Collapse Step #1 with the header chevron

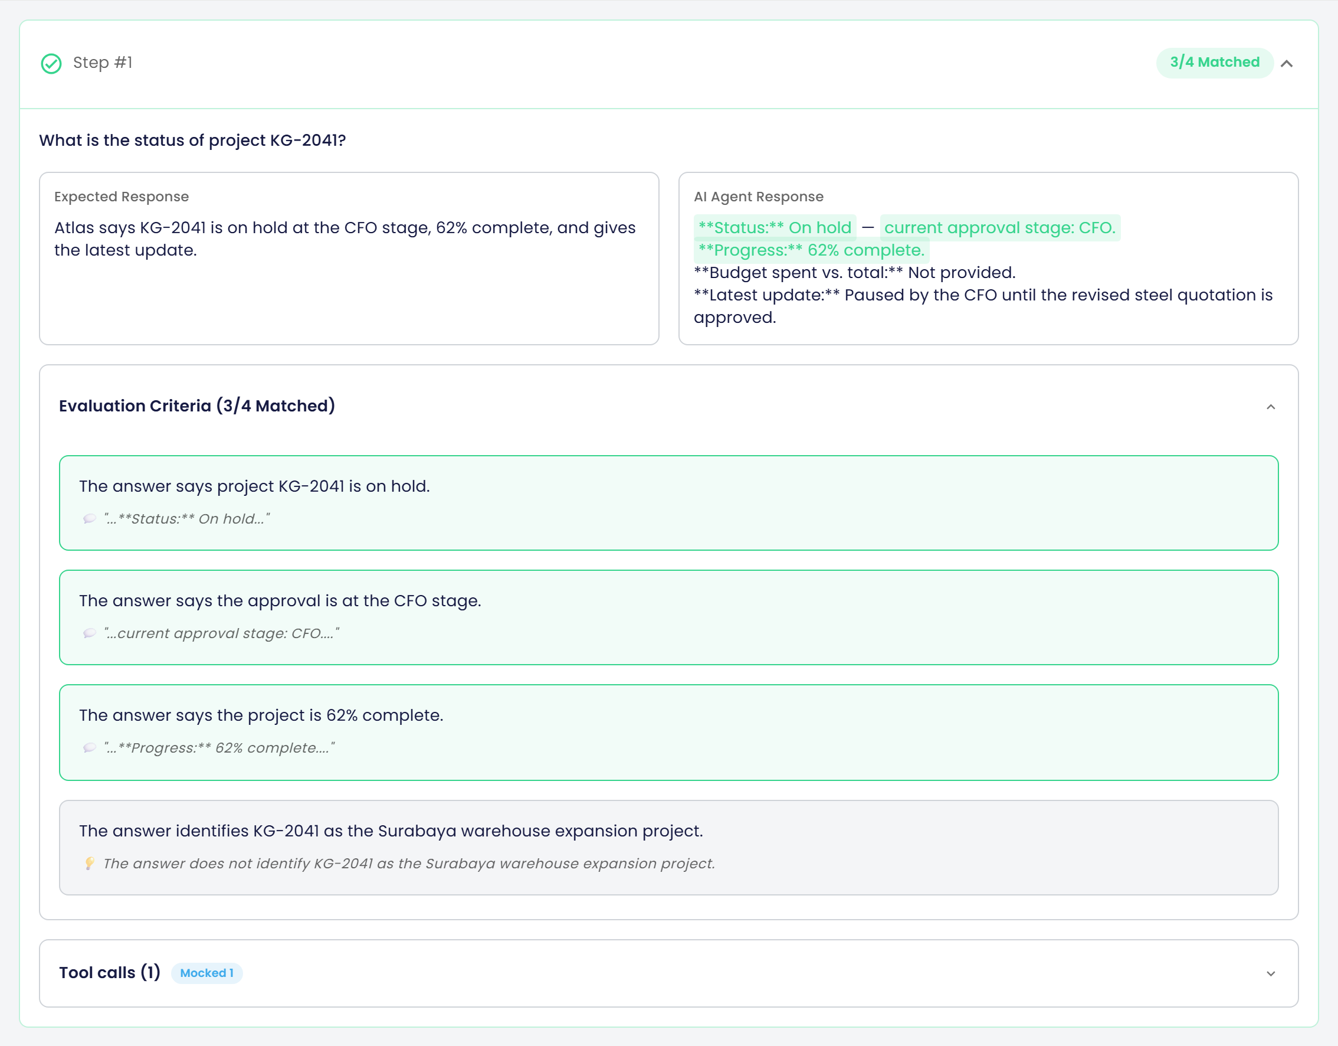coord(1287,63)
